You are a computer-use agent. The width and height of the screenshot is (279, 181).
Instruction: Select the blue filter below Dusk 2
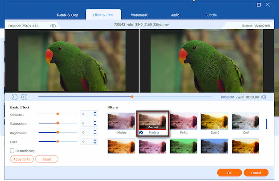214,146
